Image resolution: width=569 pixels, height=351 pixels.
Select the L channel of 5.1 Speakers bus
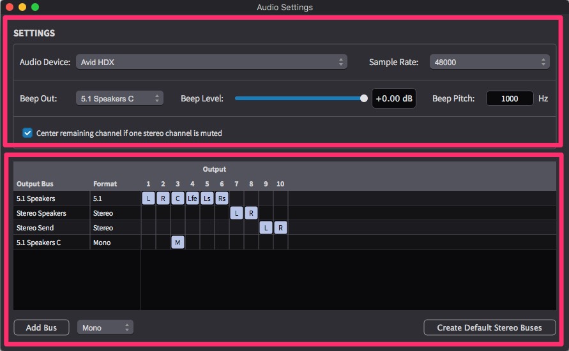coord(148,198)
